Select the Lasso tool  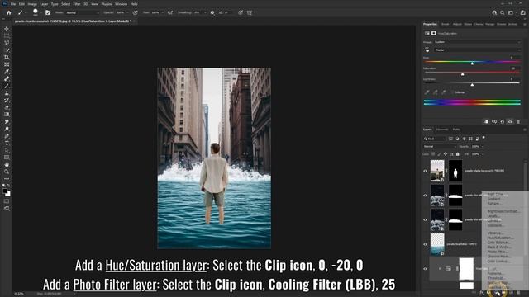(7, 43)
